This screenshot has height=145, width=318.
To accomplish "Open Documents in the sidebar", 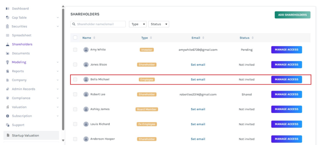I will click(20, 53).
